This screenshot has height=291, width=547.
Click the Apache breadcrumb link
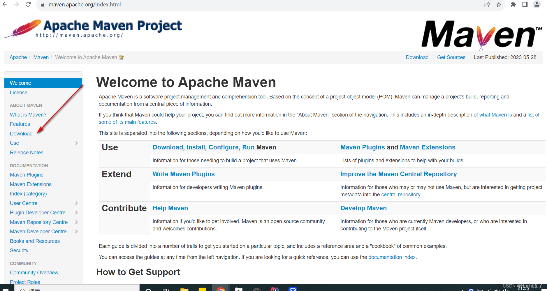click(x=18, y=57)
